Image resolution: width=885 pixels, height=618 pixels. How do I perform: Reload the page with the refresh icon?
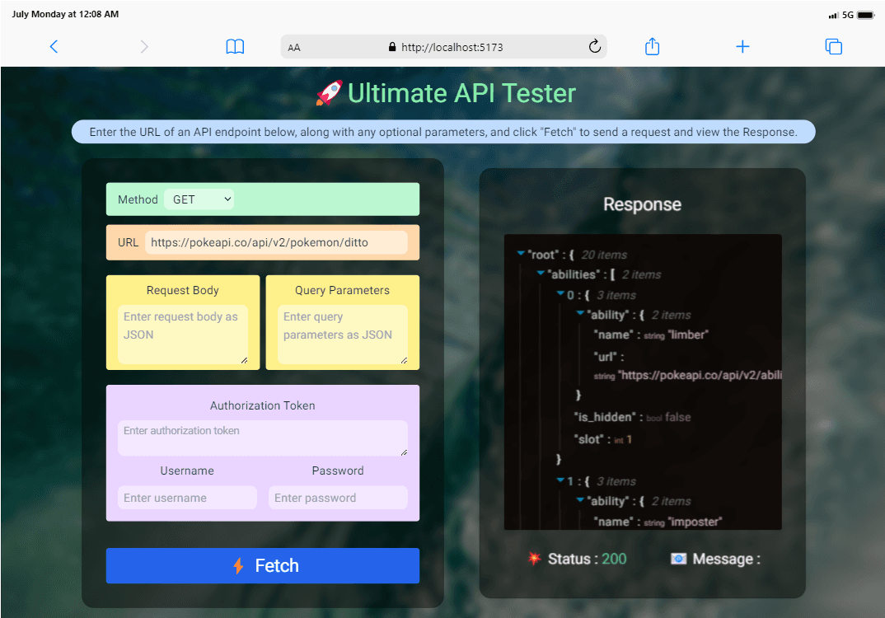(595, 47)
